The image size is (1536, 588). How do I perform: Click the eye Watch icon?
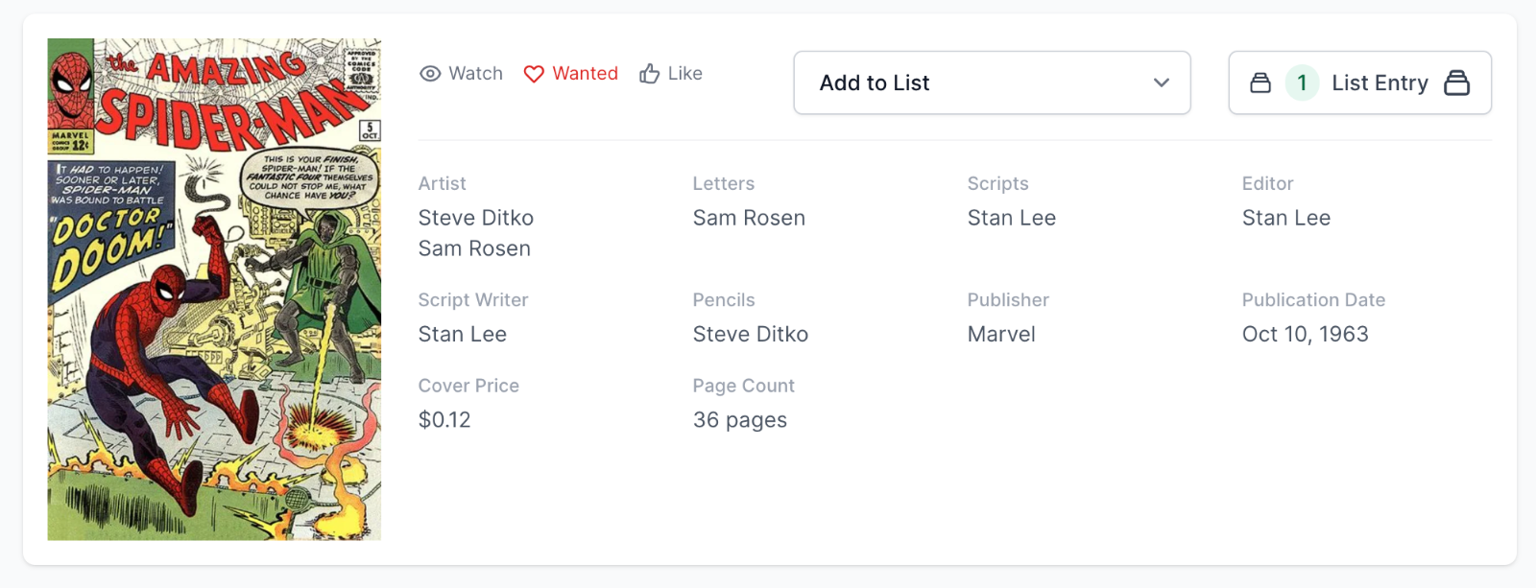[x=430, y=74]
